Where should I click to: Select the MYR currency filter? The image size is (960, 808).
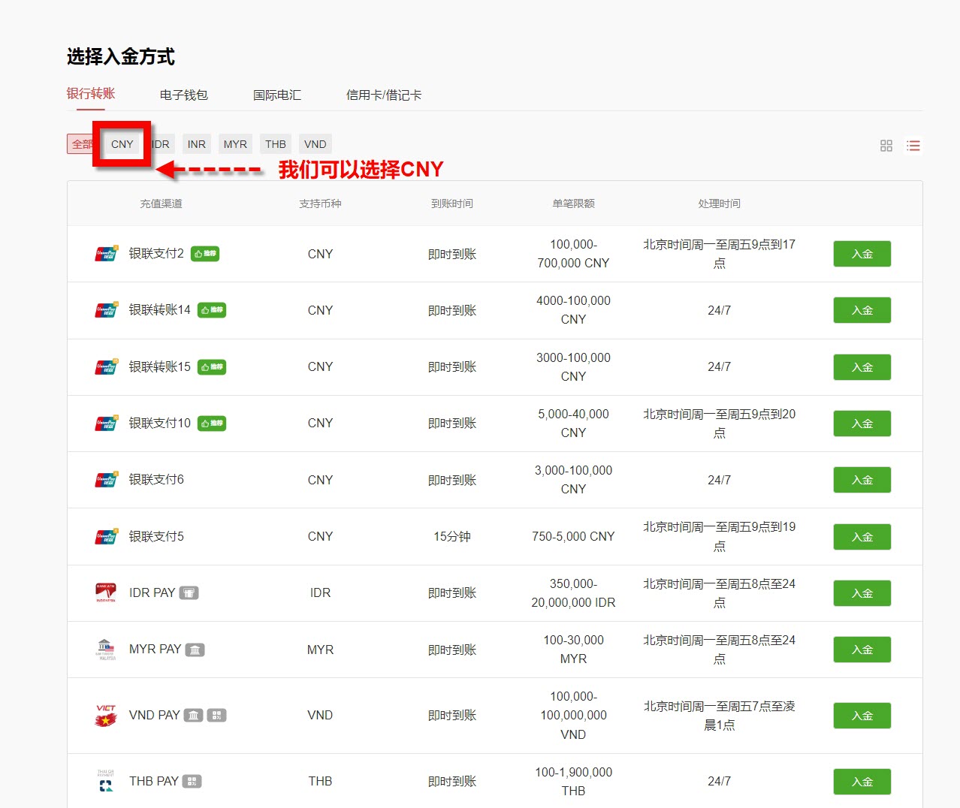pyautogui.click(x=235, y=144)
